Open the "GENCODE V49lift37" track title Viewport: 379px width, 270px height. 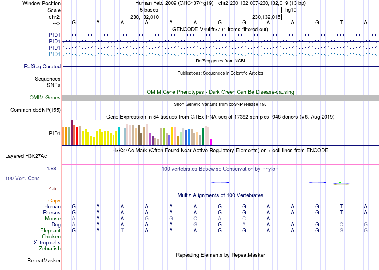click(x=220, y=29)
